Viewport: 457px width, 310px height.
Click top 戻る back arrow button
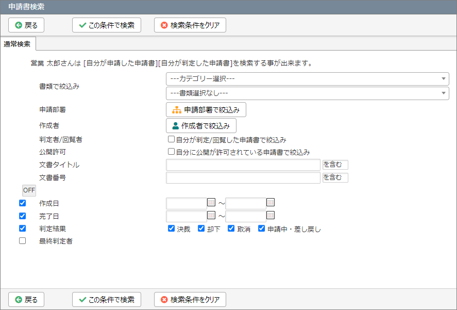[26, 25]
